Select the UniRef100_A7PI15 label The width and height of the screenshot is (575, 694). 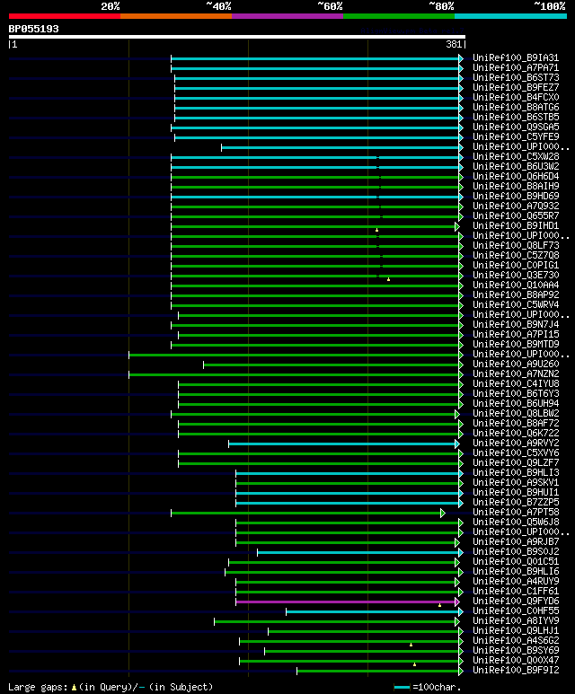516,335
